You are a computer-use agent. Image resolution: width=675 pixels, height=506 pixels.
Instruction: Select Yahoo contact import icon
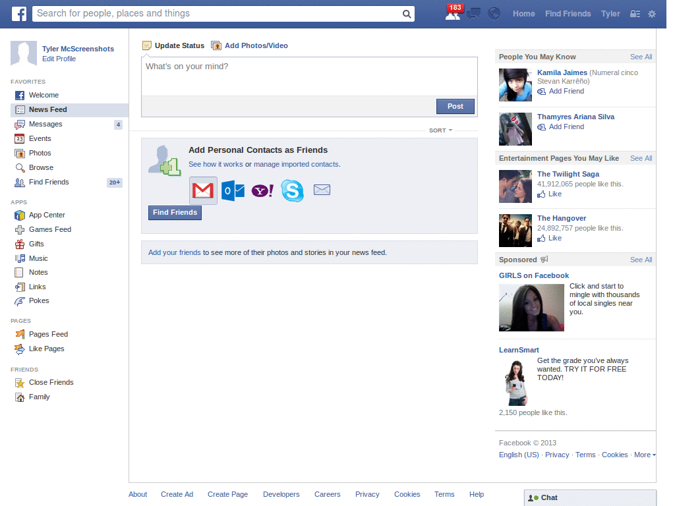262,190
